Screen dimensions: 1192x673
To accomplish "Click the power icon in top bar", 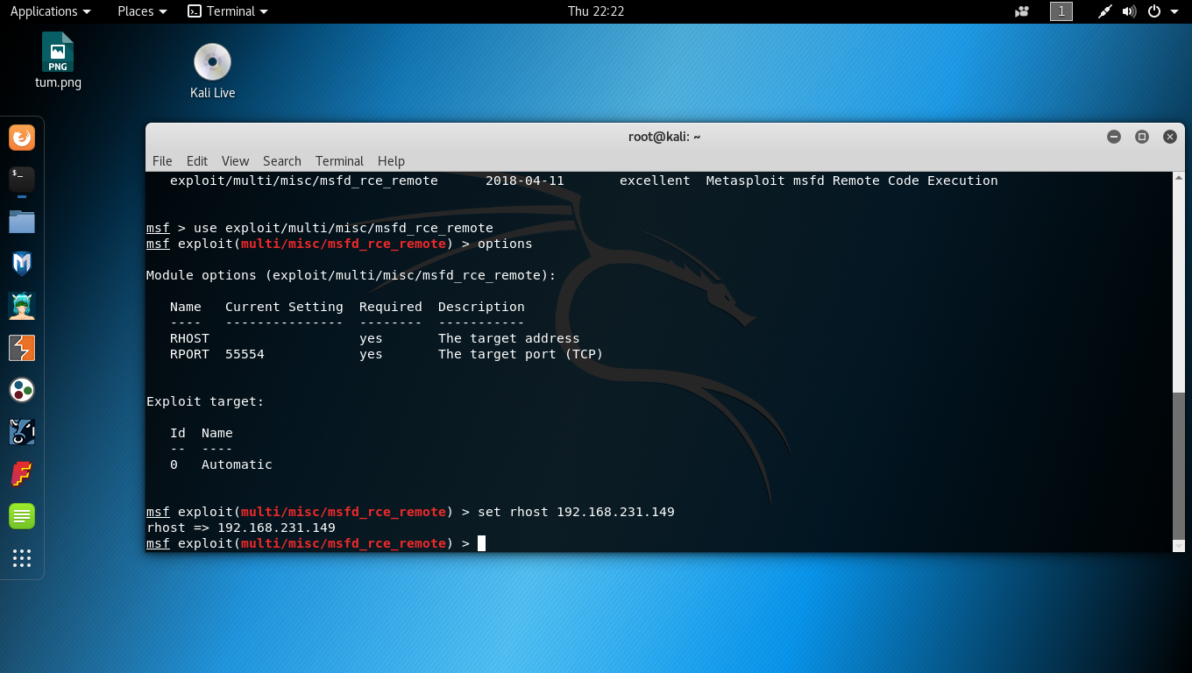I will [1154, 11].
